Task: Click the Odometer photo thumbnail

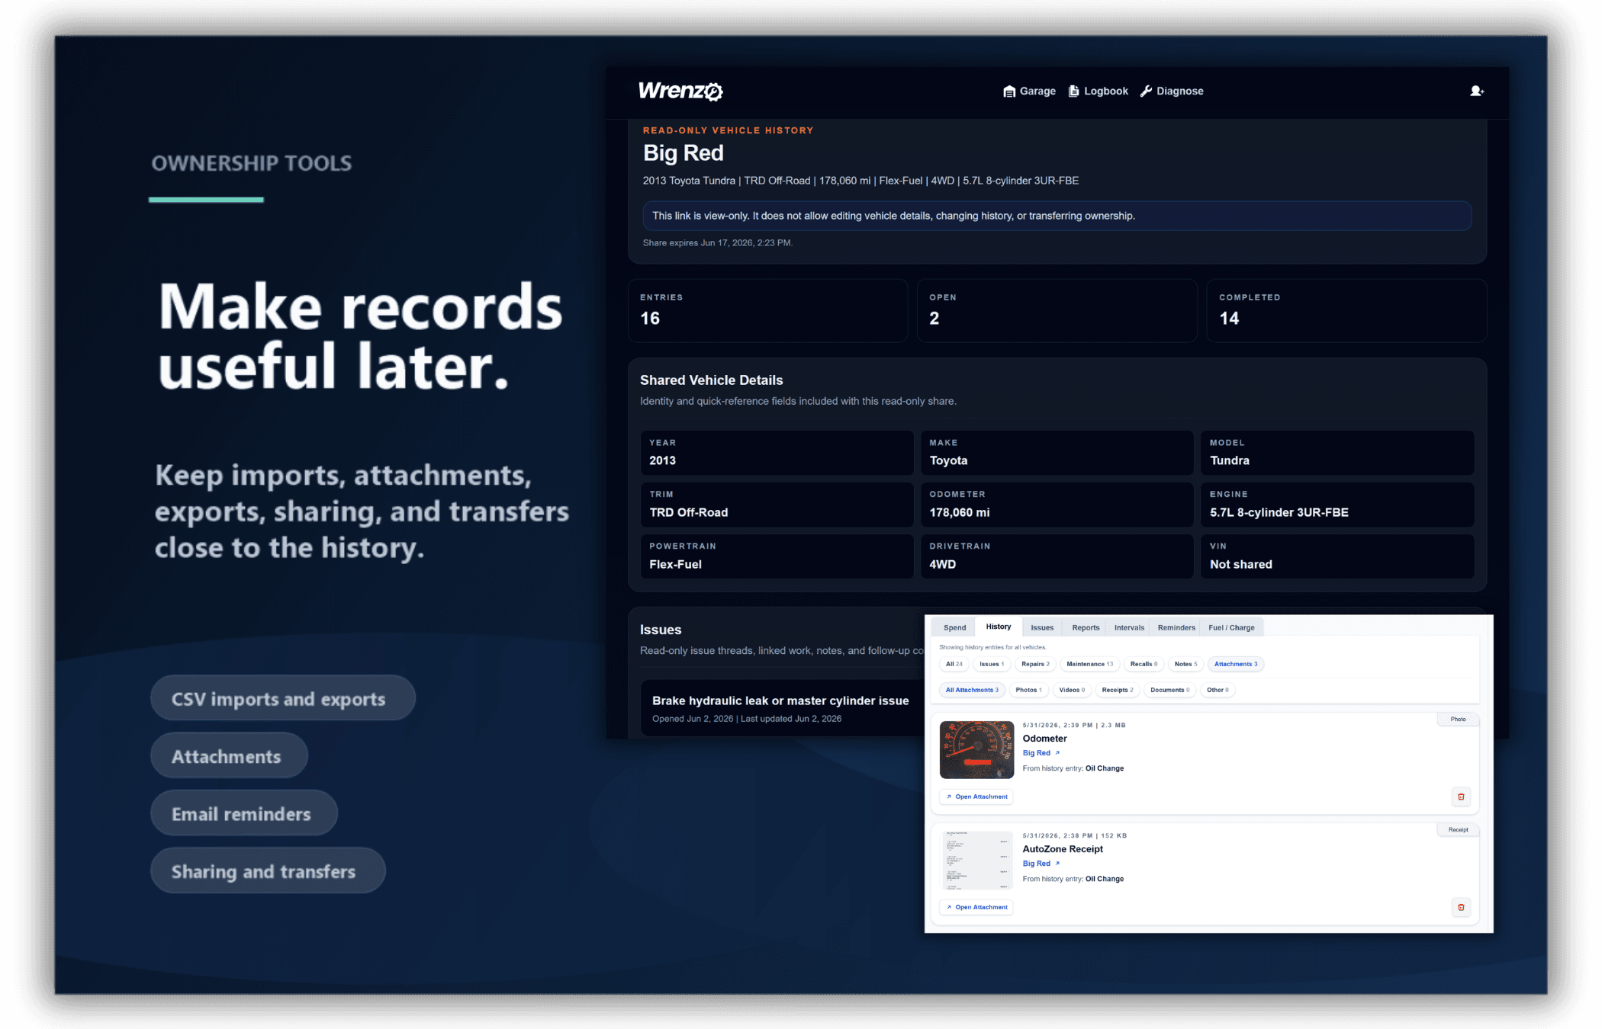Action: tap(976, 749)
